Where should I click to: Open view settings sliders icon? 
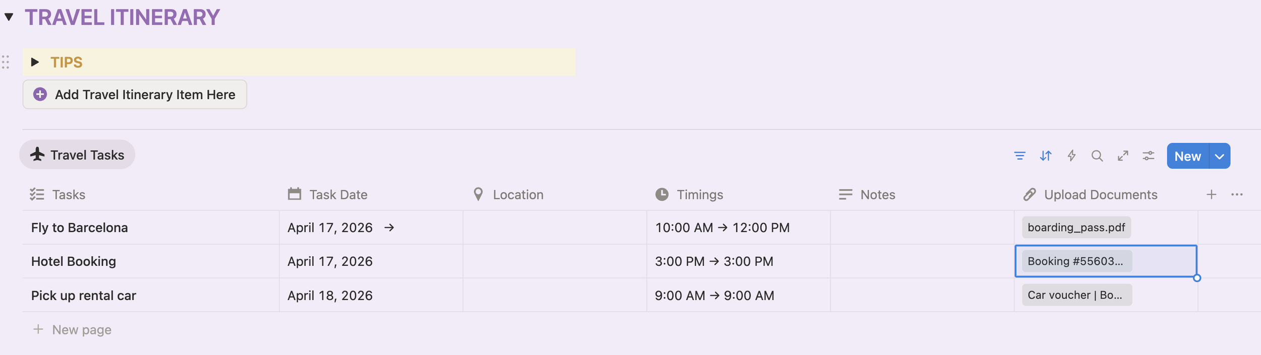1149,156
